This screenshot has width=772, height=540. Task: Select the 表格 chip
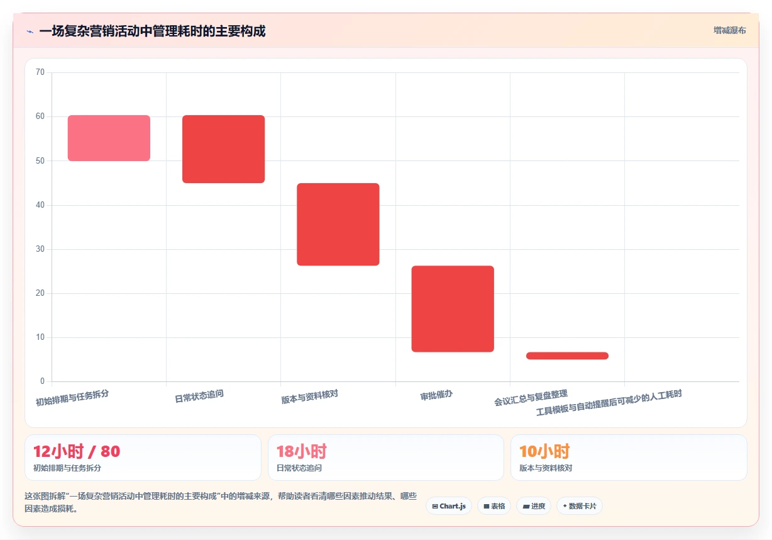pos(494,506)
